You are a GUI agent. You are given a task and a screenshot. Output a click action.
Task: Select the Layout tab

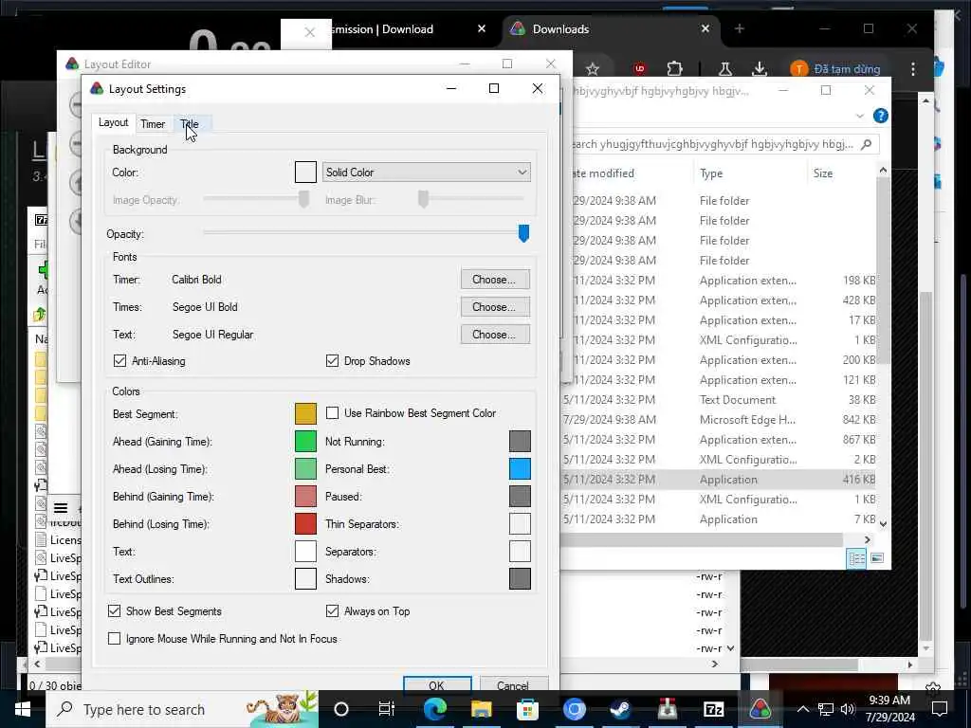click(114, 122)
